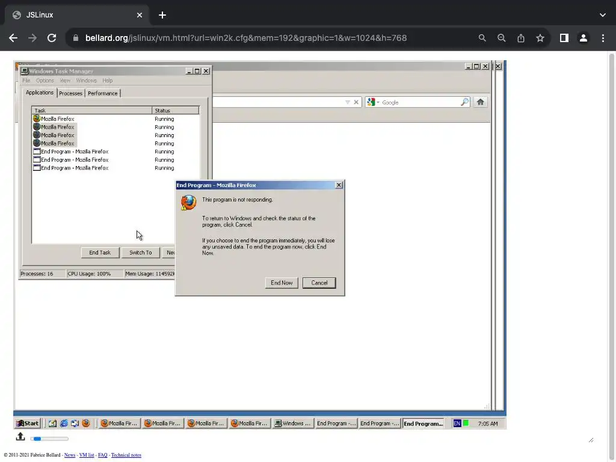Click the Windows Task Manager taskbar button
This screenshot has width=616, height=462.
point(292,423)
